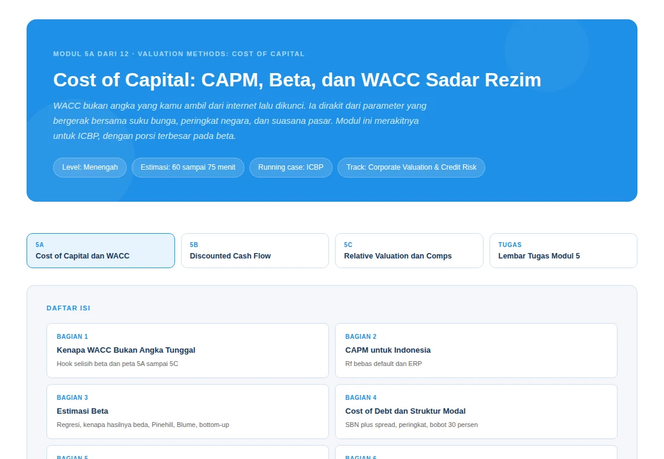Click the page title Cost of Capital heading
Viewport: 664px width, 459px height.
pyautogui.click(x=297, y=80)
